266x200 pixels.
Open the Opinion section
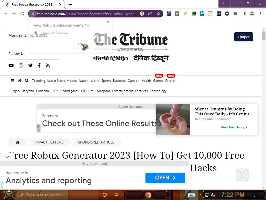(x=134, y=81)
